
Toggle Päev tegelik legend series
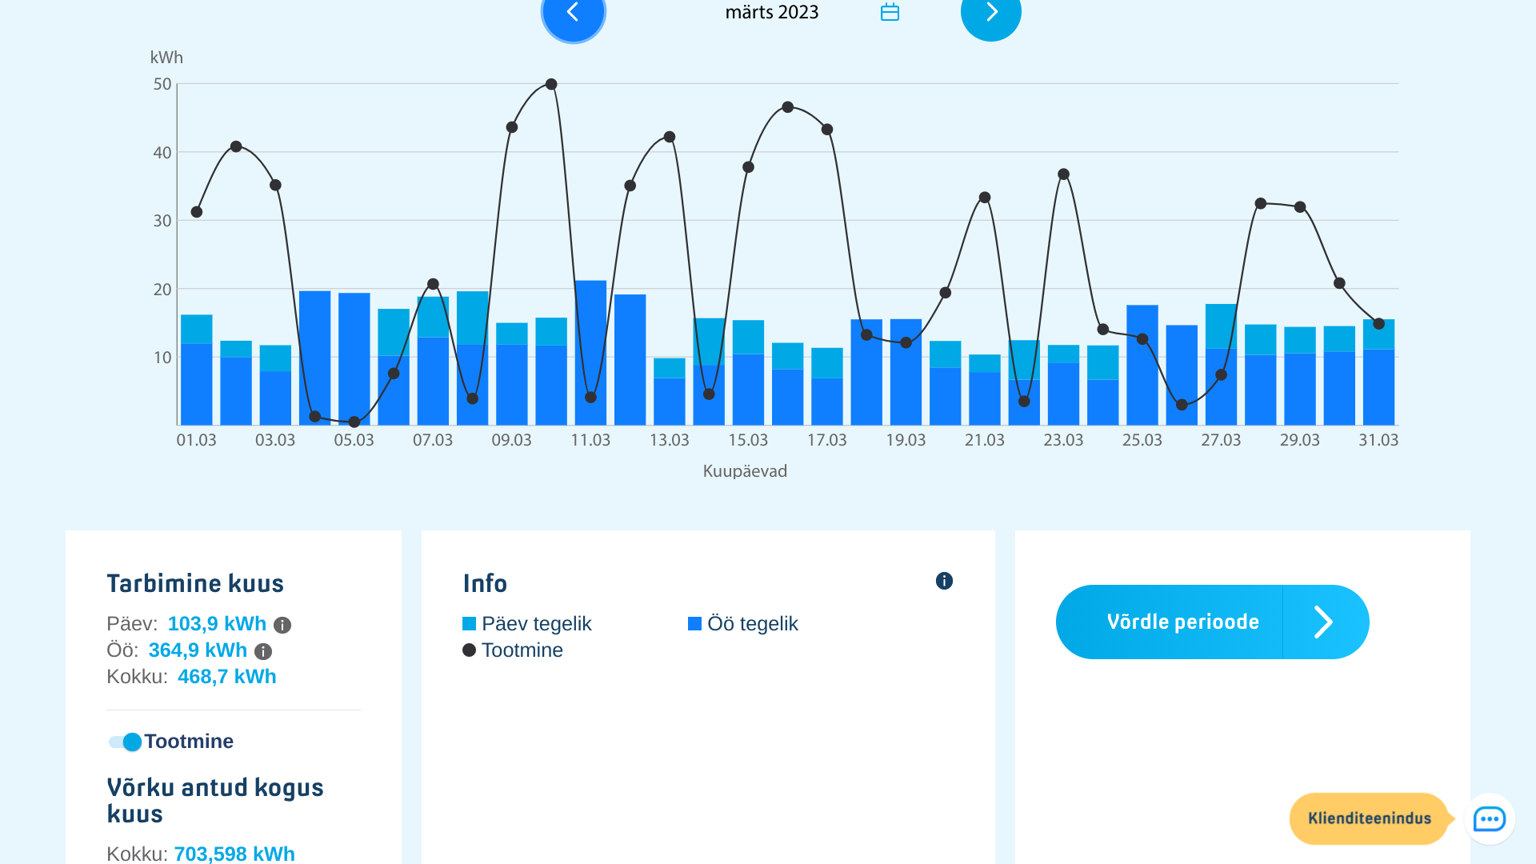[536, 624]
